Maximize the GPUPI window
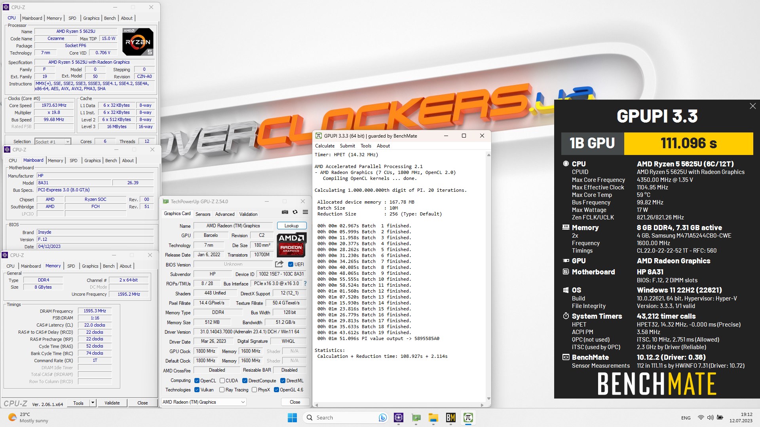 pos(464,136)
